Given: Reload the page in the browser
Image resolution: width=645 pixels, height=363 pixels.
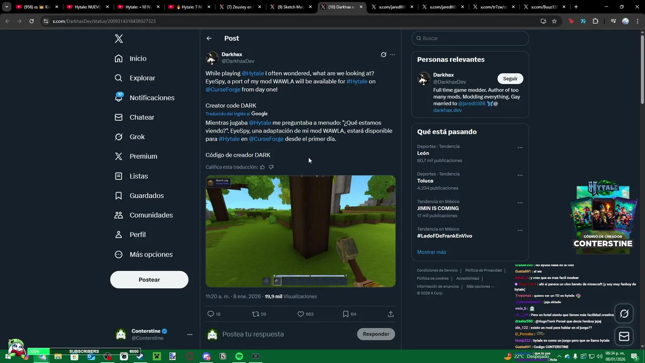Looking at the screenshot, I should [31, 21].
